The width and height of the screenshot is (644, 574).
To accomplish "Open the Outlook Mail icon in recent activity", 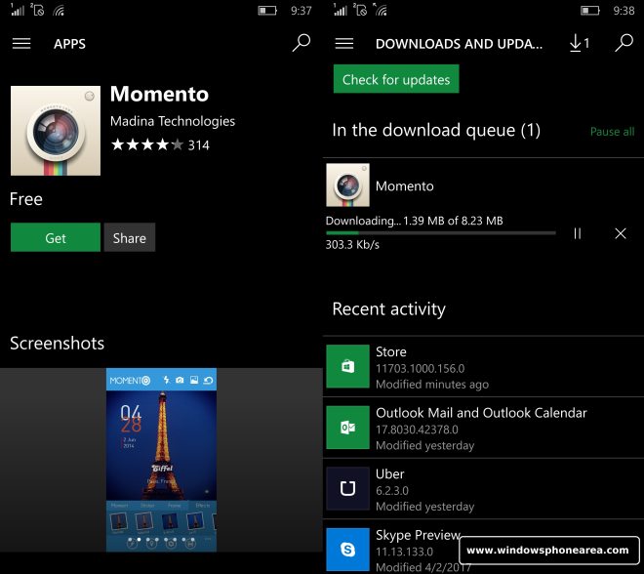I will (348, 428).
